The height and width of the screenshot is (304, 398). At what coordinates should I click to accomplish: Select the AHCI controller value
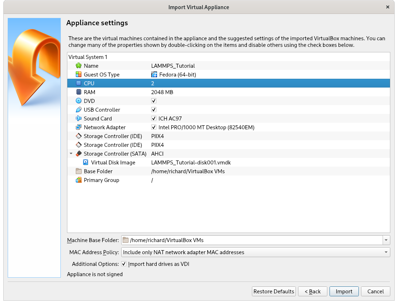coord(157,154)
